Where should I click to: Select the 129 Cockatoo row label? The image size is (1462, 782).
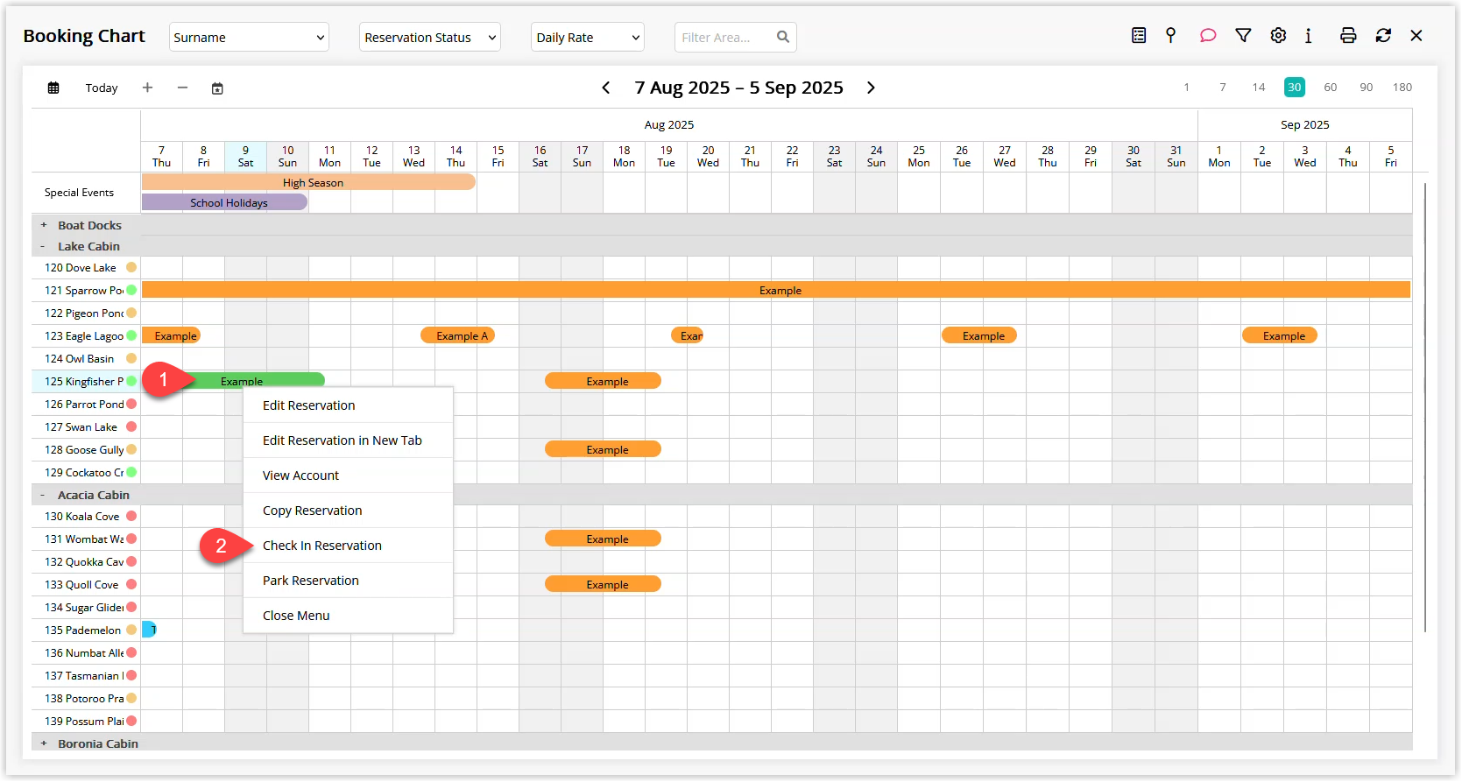[84, 472]
